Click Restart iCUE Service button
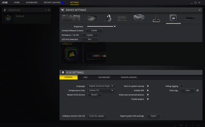The width and height of the screenshot is (205, 127). pyautogui.click(x=95, y=94)
